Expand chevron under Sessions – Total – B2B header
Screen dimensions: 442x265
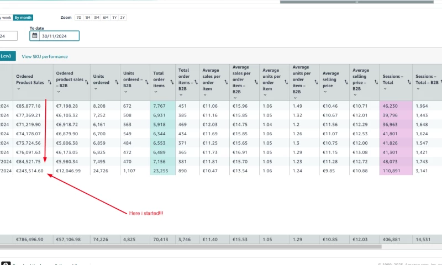418,89
